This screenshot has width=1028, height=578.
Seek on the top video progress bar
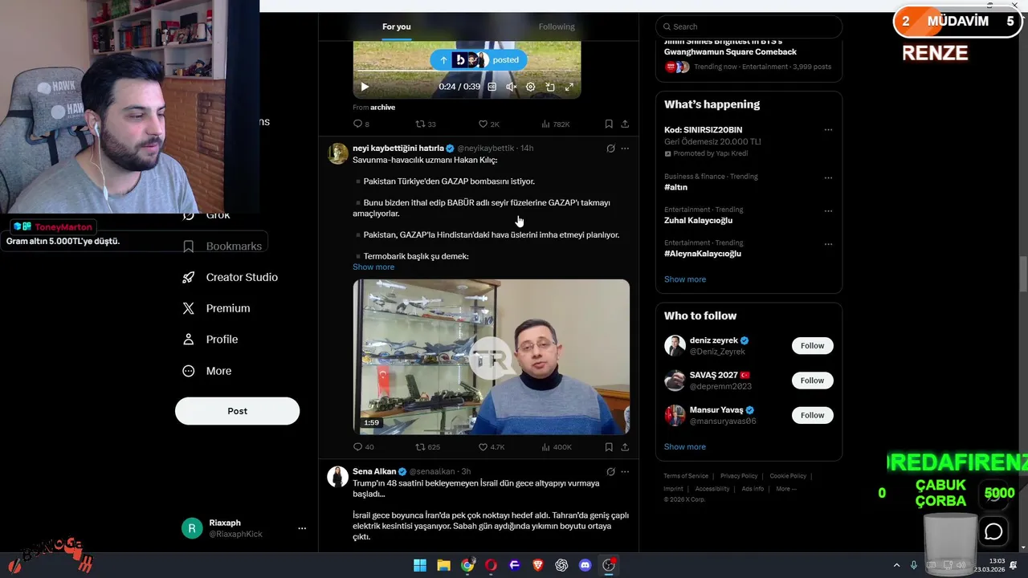[467, 72]
